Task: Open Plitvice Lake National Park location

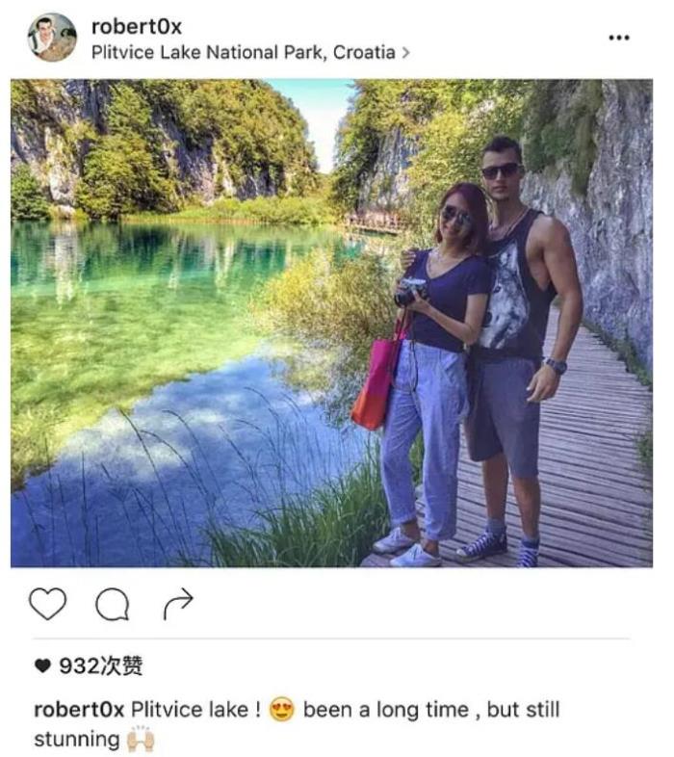Action: (244, 52)
